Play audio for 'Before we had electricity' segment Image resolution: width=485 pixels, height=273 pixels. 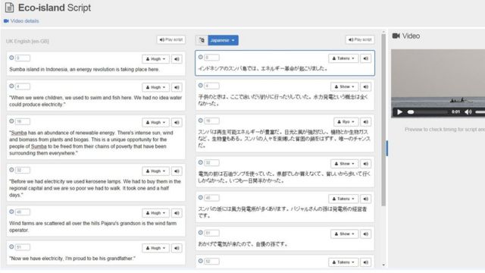177,171
